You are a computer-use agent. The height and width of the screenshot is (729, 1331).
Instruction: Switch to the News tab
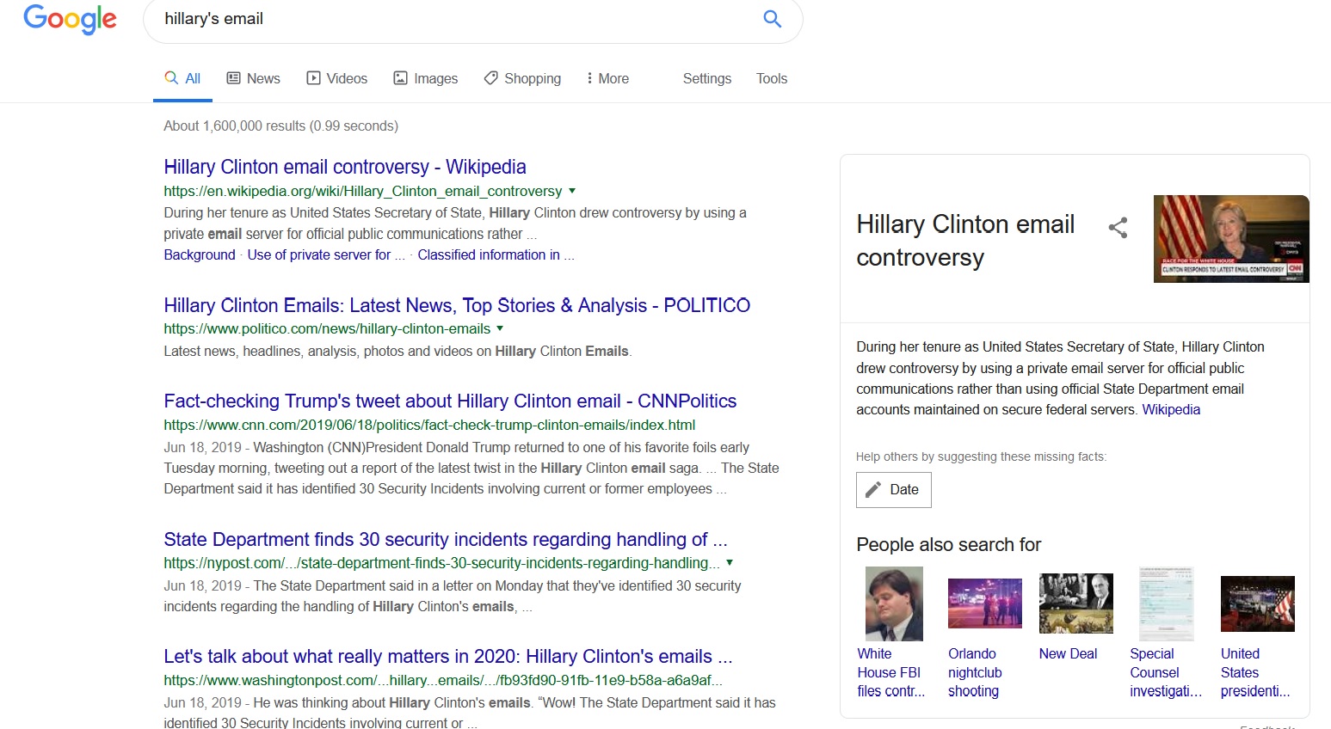pyautogui.click(x=253, y=78)
